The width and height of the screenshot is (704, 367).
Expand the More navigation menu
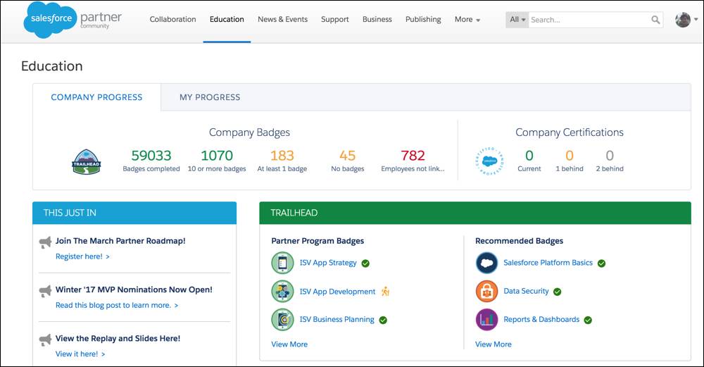pos(467,19)
